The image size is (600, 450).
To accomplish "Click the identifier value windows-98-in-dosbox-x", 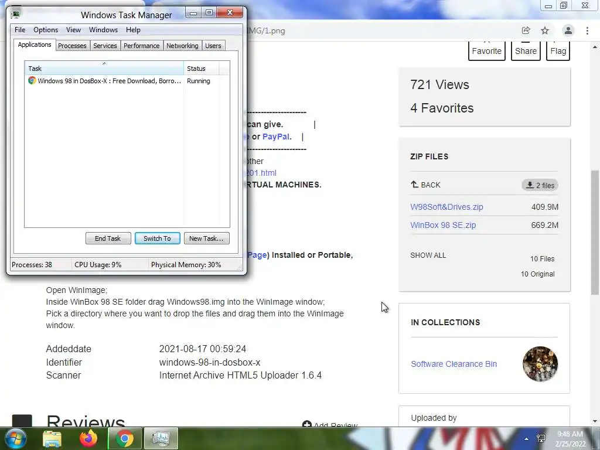I will (210, 362).
